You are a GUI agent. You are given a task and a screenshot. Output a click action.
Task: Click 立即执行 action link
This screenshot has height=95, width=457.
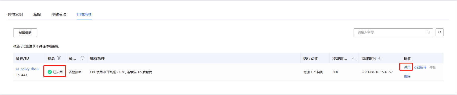click(420, 68)
